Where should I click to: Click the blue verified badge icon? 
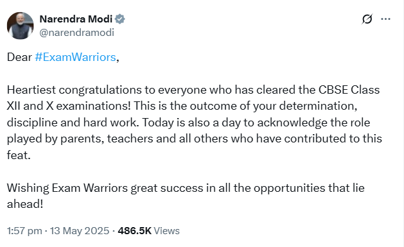120,19
